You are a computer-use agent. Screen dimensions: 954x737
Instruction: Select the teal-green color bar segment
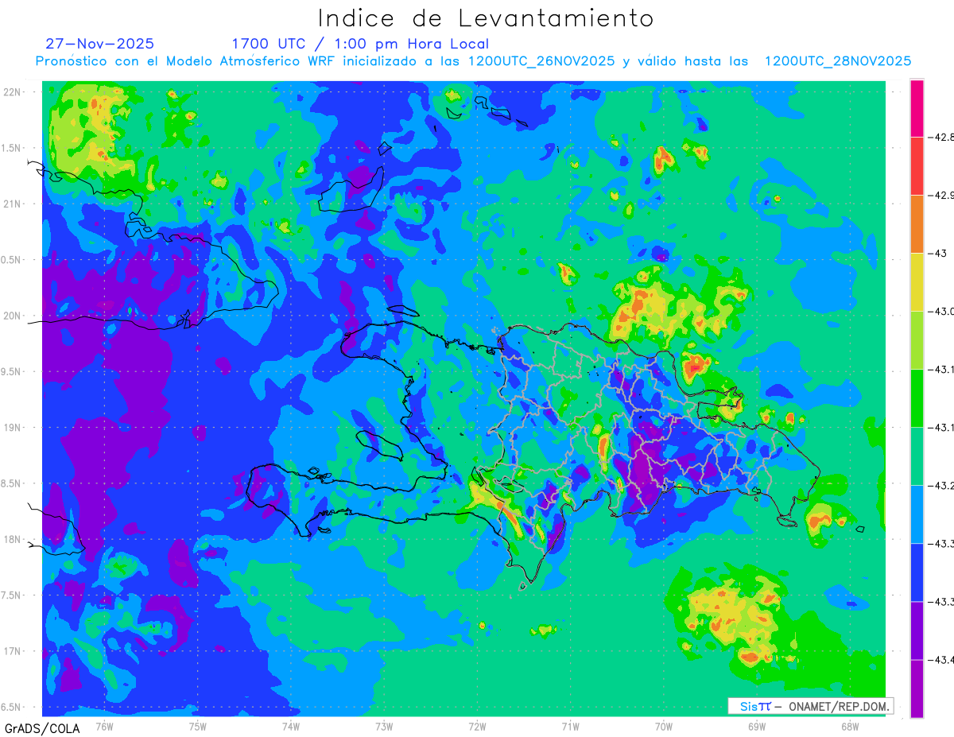(x=917, y=456)
